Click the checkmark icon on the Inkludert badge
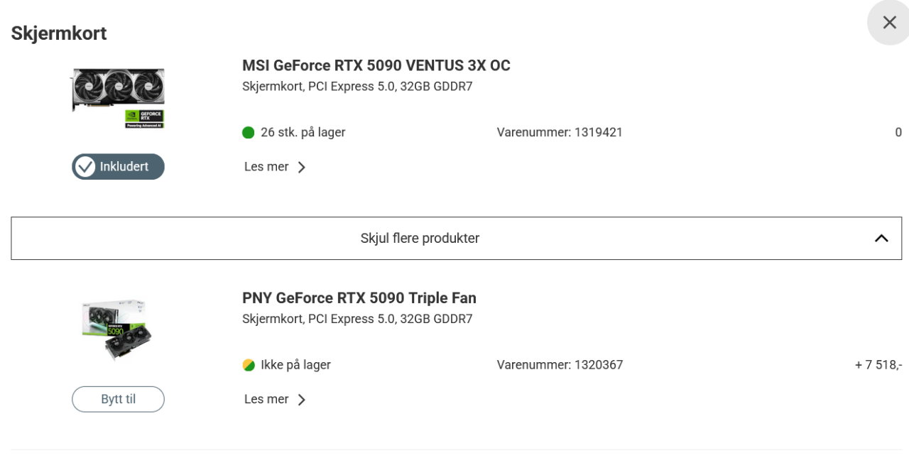Image resolution: width=909 pixels, height=463 pixels. (x=86, y=167)
